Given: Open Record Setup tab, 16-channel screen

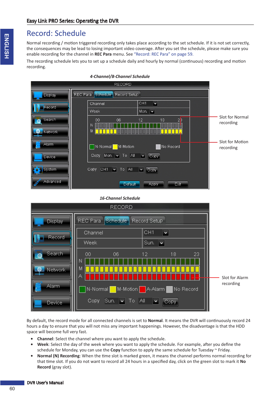Looking at the screenshot, I should (x=147, y=221).
